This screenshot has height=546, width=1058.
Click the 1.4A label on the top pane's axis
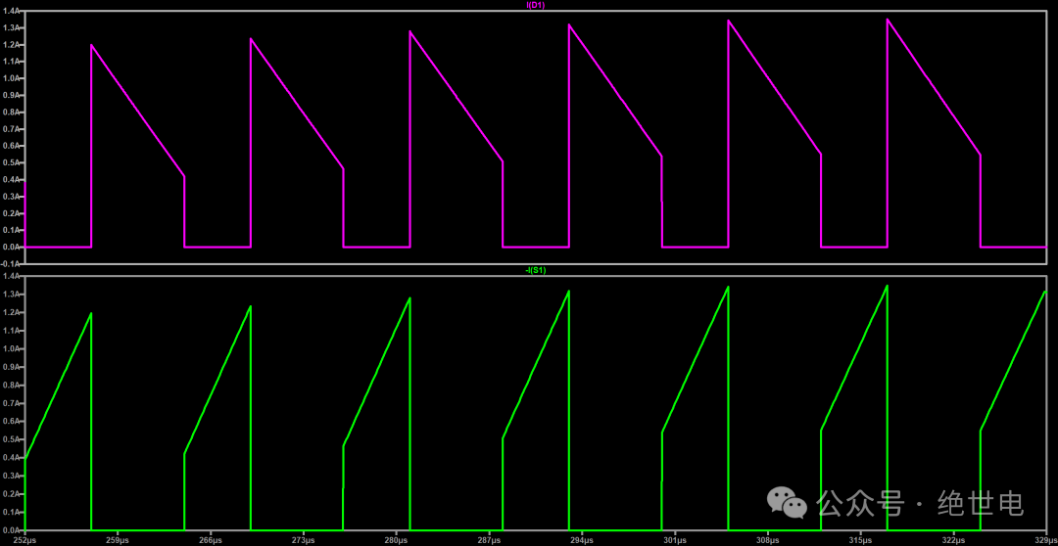pyautogui.click(x=12, y=11)
